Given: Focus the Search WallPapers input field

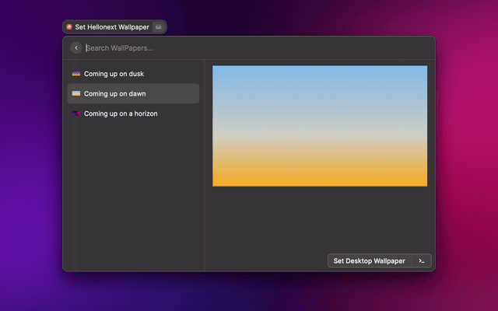Looking at the screenshot, I should tap(233, 47).
